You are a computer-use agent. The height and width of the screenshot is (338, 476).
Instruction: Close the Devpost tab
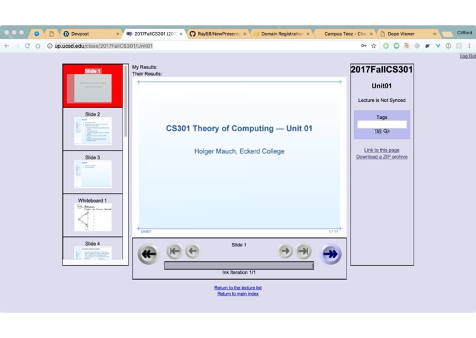click(118, 34)
